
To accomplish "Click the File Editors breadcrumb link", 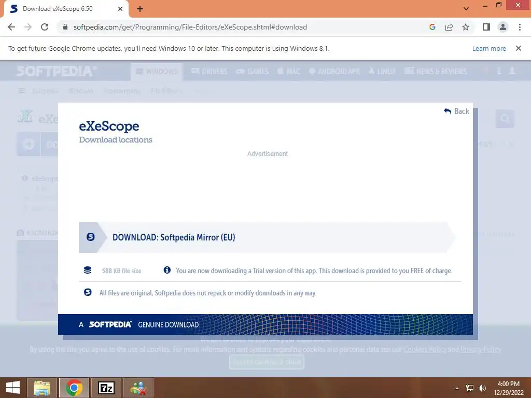I will click(166, 91).
